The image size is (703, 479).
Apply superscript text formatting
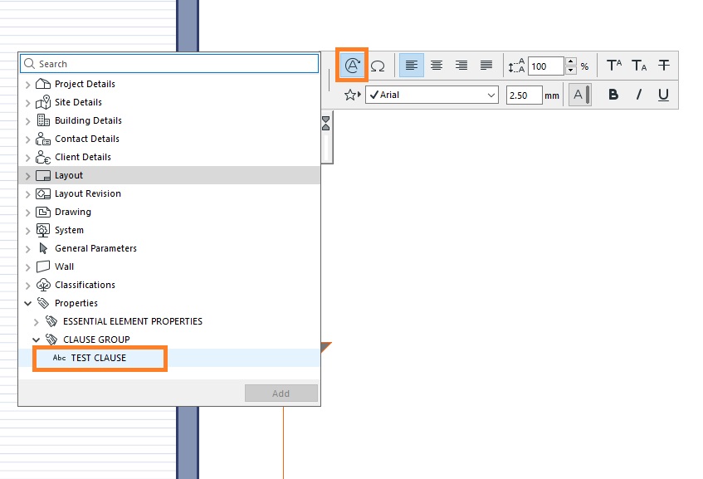[614, 66]
